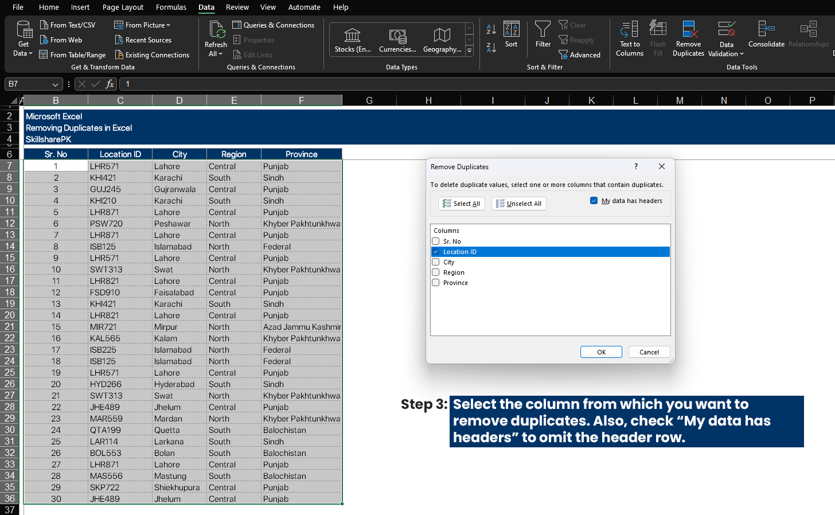Choose From Web data source
This screenshot has height=515, width=835.
click(61, 40)
